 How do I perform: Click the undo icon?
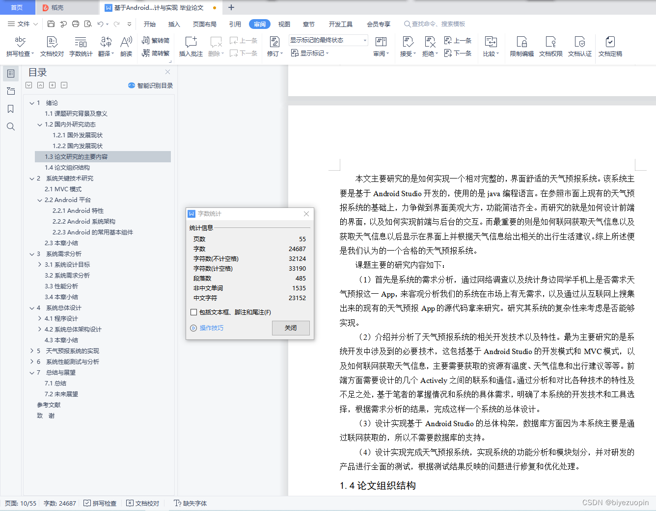click(100, 24)
